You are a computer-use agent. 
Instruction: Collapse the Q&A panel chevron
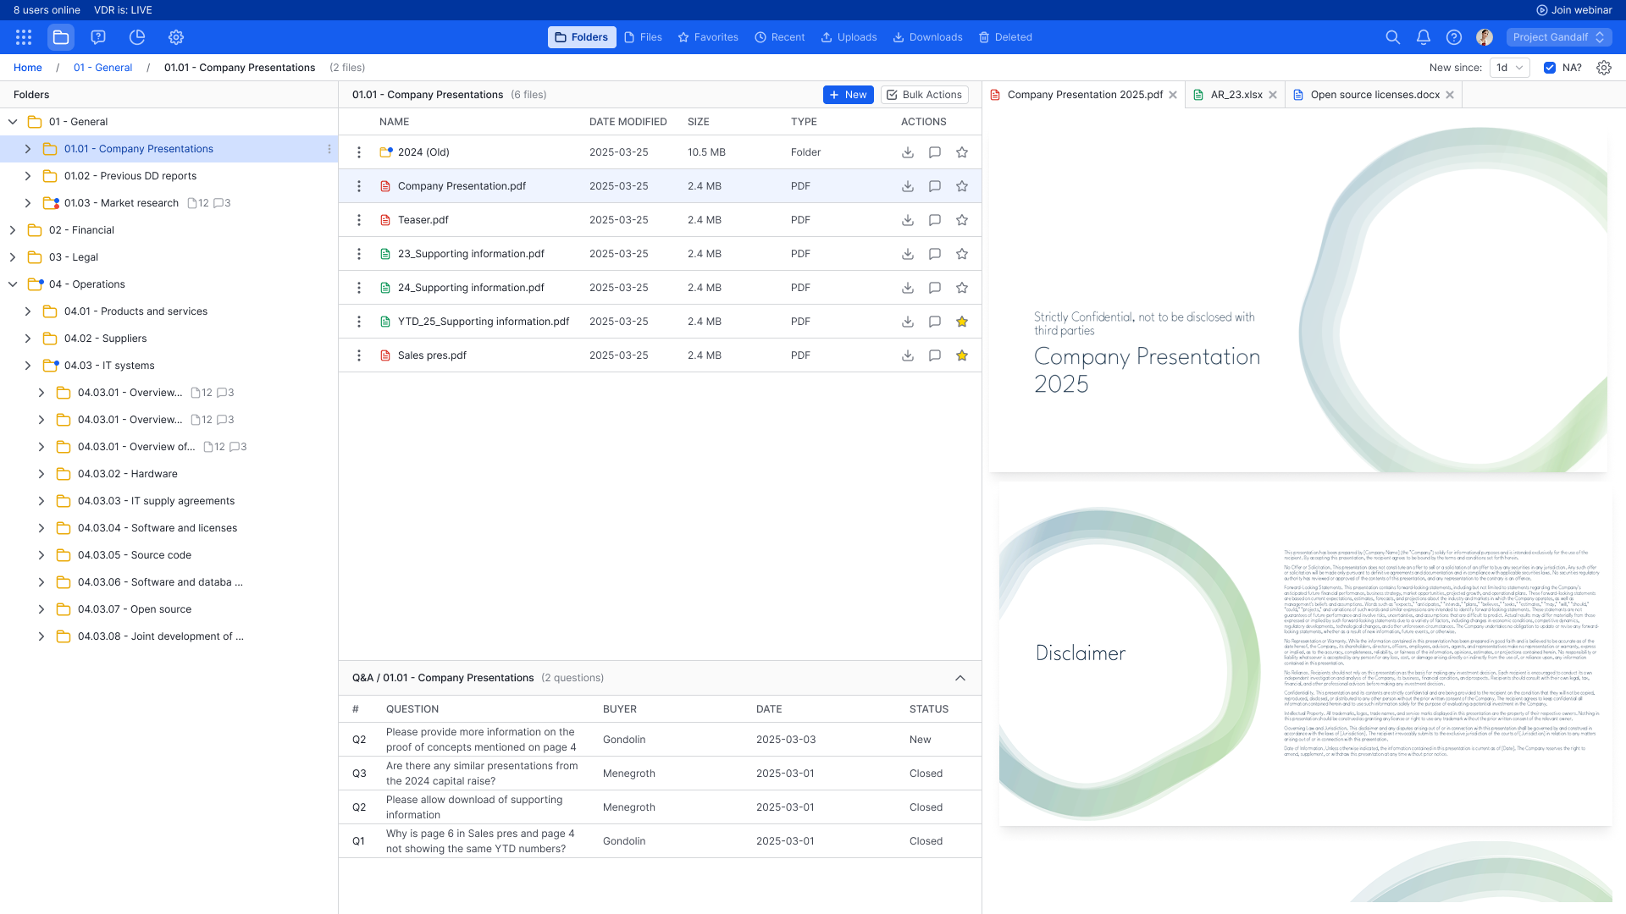(960, 678)
